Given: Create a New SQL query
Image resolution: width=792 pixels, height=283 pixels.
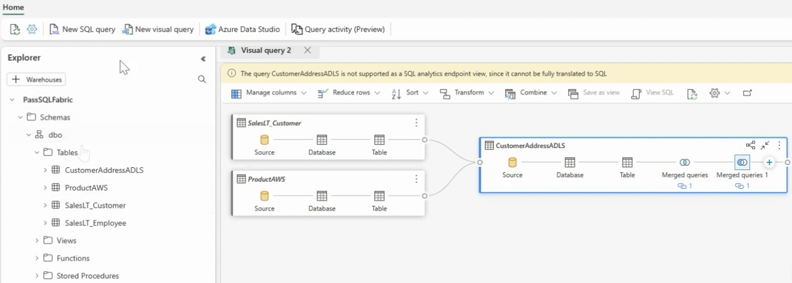Looking at the screenshot, I should pos(83,30).
